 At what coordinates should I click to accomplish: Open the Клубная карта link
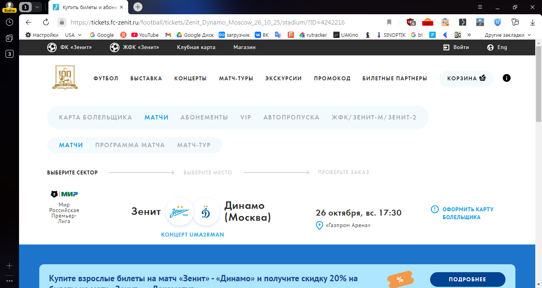196,47
